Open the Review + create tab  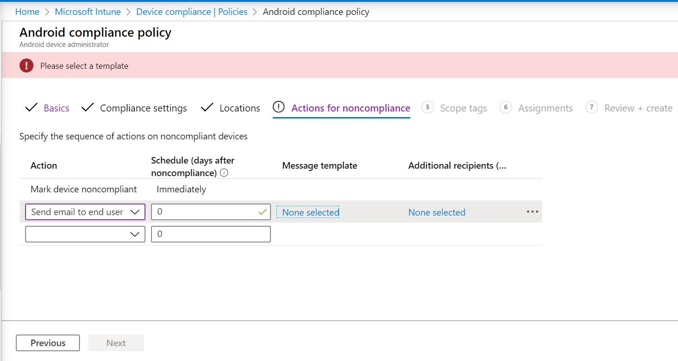[638, 108]
